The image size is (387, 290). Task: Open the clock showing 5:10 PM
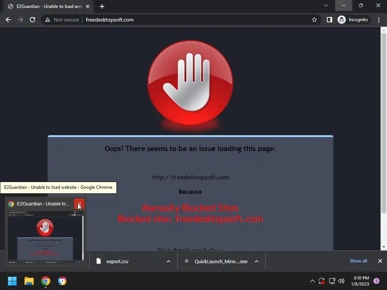tap(360, 281)
